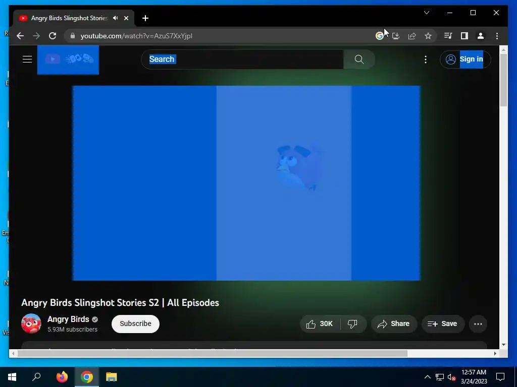Open more actions ellipsis under video
This screenshot has width=517, height=387.
click(478, 324)
